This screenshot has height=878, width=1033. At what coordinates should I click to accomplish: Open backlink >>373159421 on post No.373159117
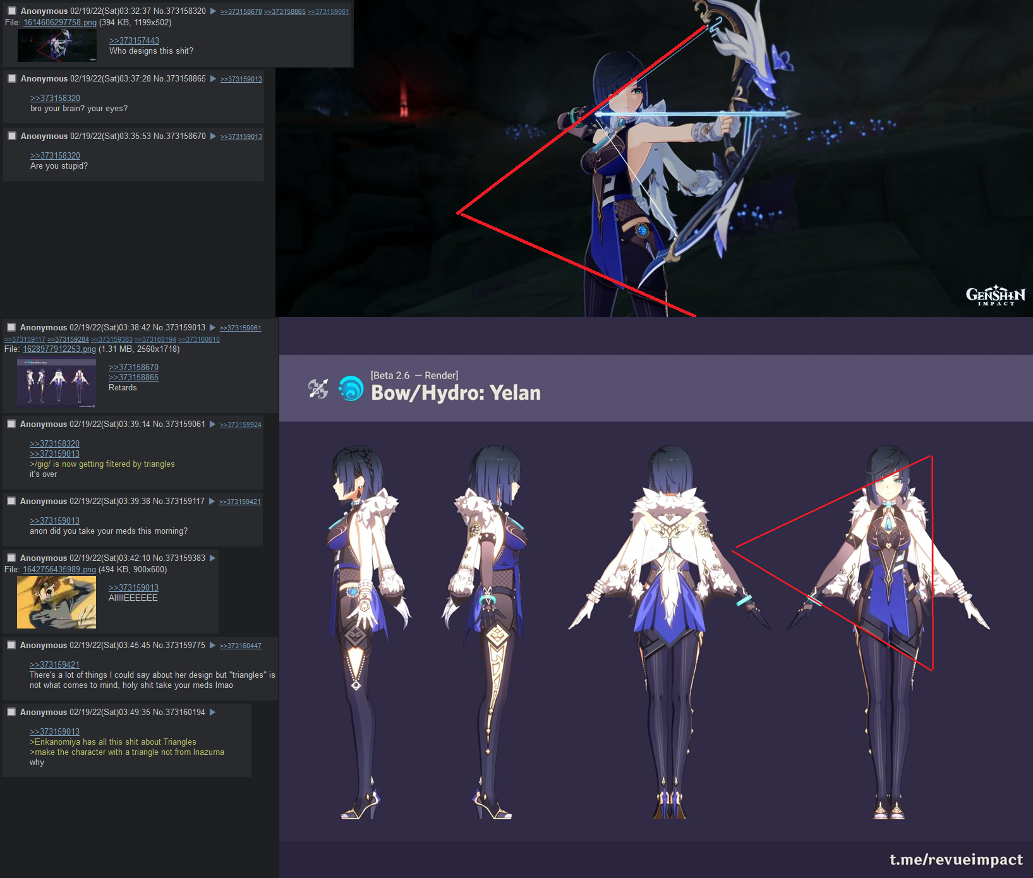point(240,502)
